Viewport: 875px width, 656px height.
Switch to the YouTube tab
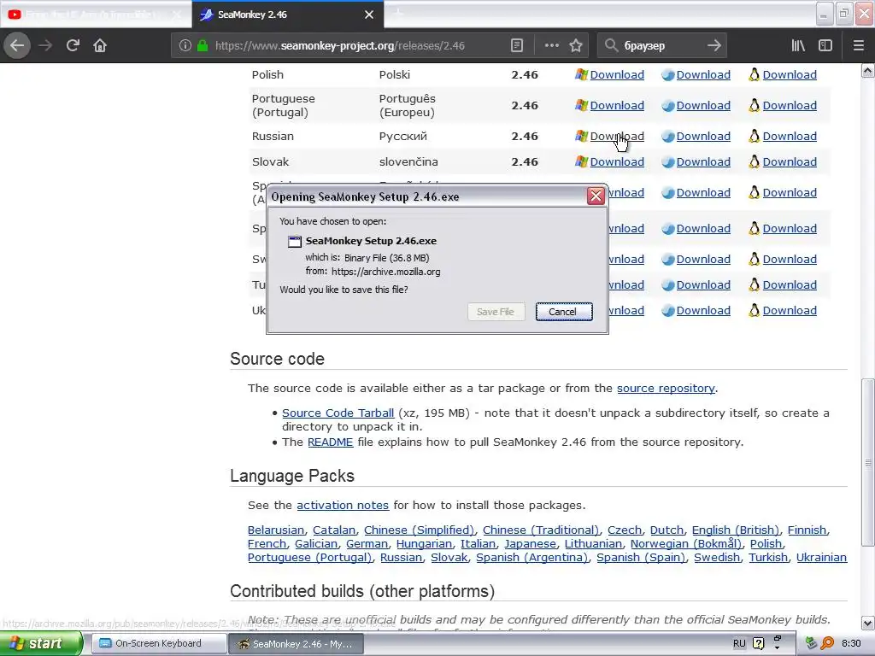coord(96,15)
